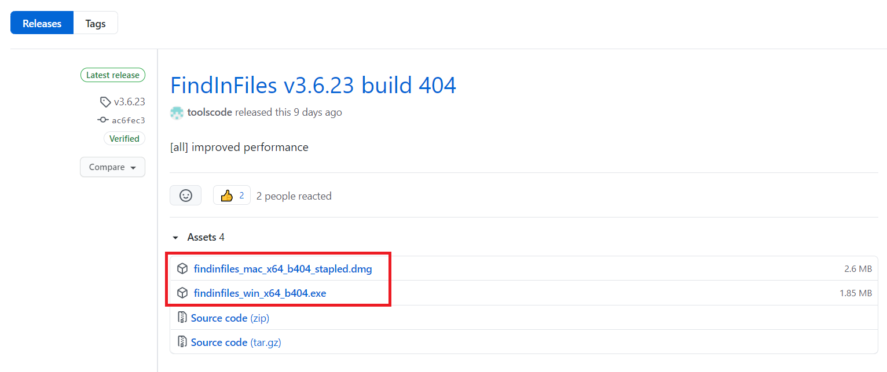The height and width of the screenshot is (372, 887).
Task: Click the '2 people reacted' text
Action: pos(294,196)
